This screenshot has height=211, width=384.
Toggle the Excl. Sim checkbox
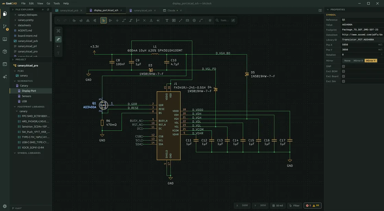click(343, 81)
